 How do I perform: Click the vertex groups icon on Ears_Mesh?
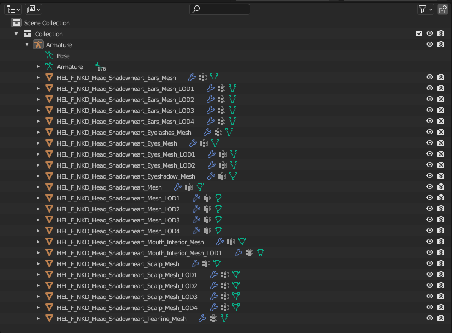[x=203, y=77]
